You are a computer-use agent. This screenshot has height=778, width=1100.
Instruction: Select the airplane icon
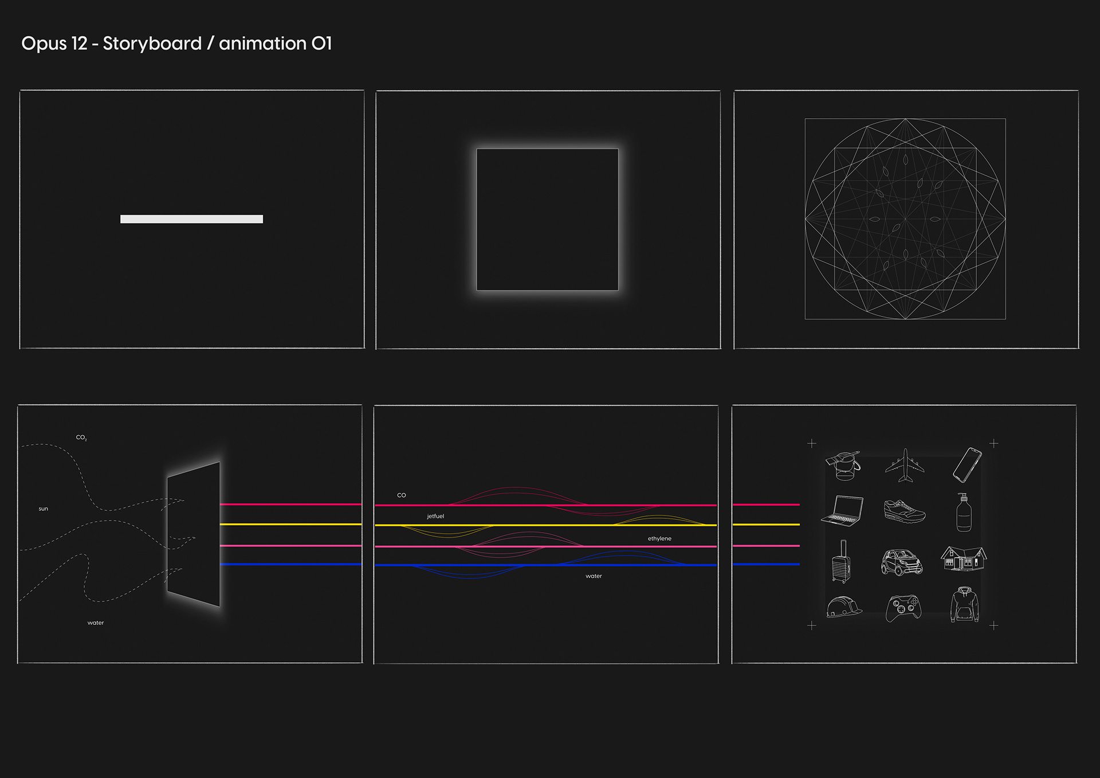[x=905, y=466]
